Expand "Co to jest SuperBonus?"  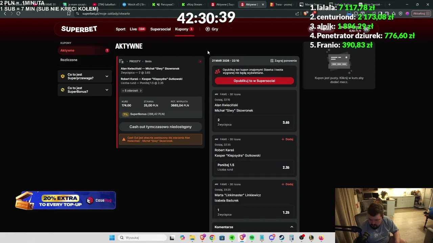coord(85,90)
